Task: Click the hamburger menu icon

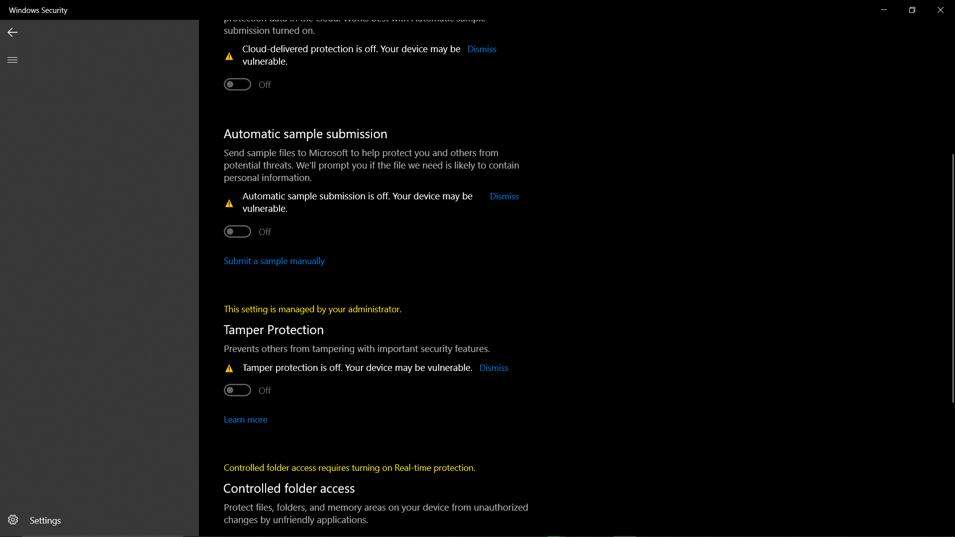Action: point(12,60)
